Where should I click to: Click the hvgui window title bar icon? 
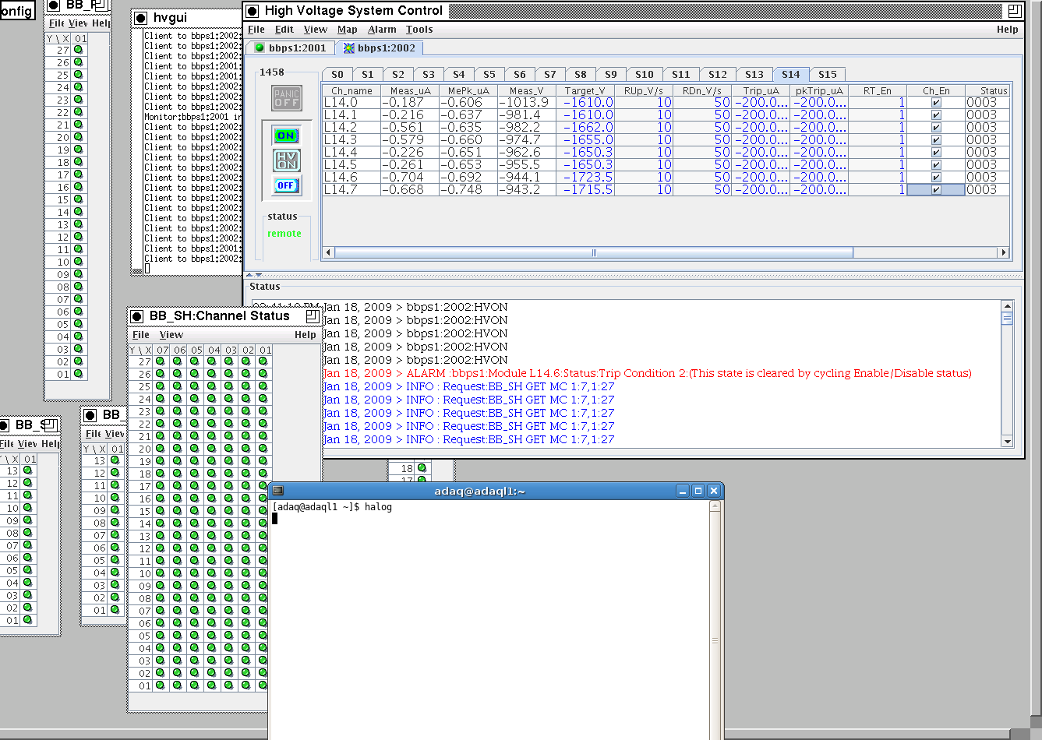click(x=140, y=18)
